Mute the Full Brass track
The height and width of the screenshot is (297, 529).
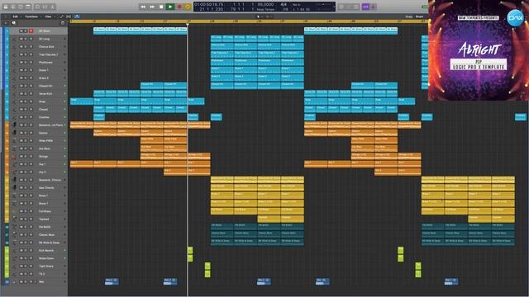pyautogui.click(x=21, y=211)
